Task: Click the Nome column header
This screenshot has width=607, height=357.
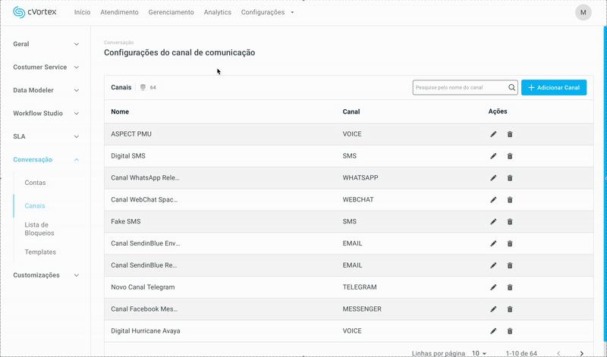Action: click(120, 111)
